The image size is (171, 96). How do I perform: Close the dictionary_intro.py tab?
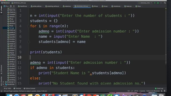(89, 6)
